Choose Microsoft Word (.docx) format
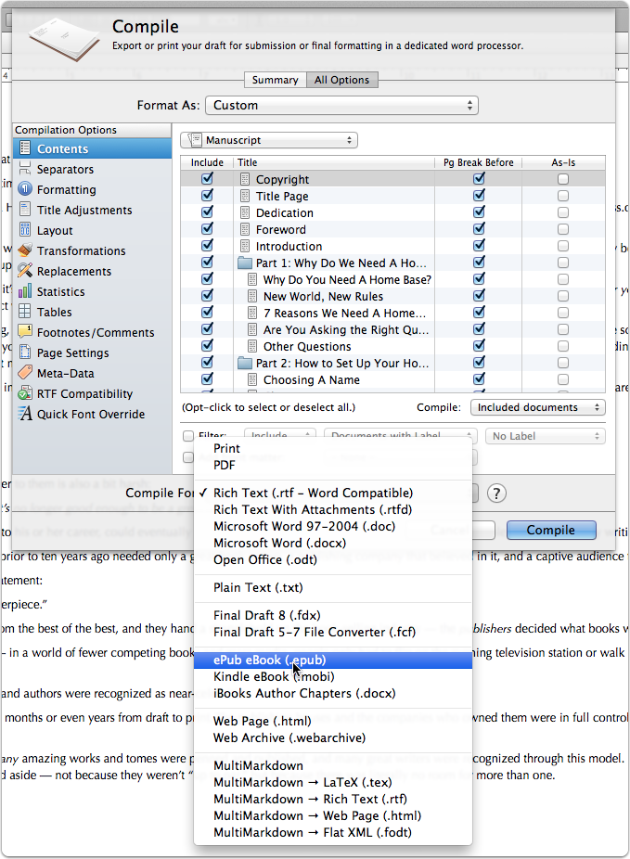This screenshot has height=859, width=630. pyautogui.click(x=333, y=543)
